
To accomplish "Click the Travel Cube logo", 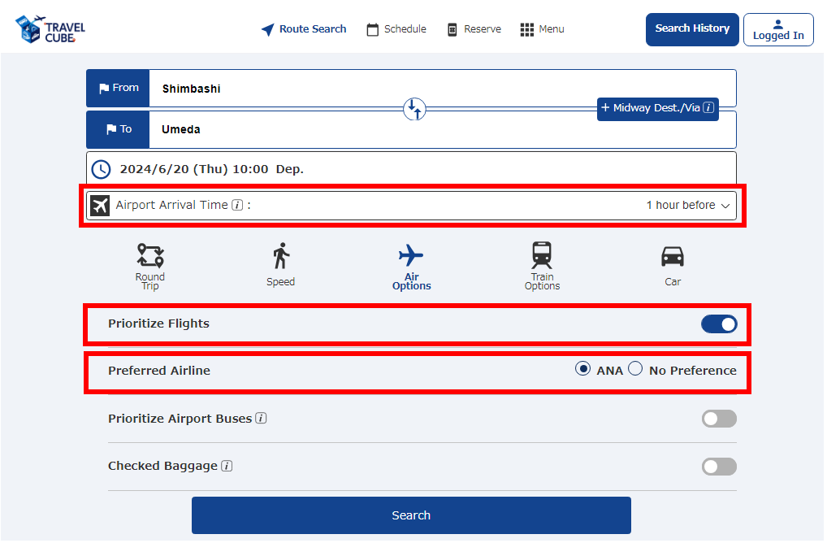I will click(50, 29).
